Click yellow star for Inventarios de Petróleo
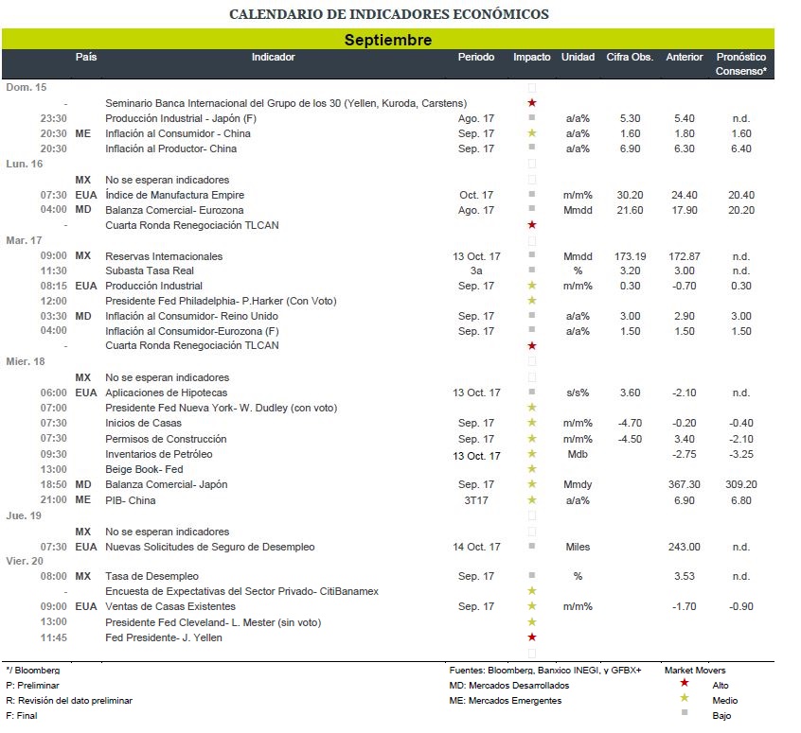The width and height of the screenshot is (801, 733). [532, 454]
